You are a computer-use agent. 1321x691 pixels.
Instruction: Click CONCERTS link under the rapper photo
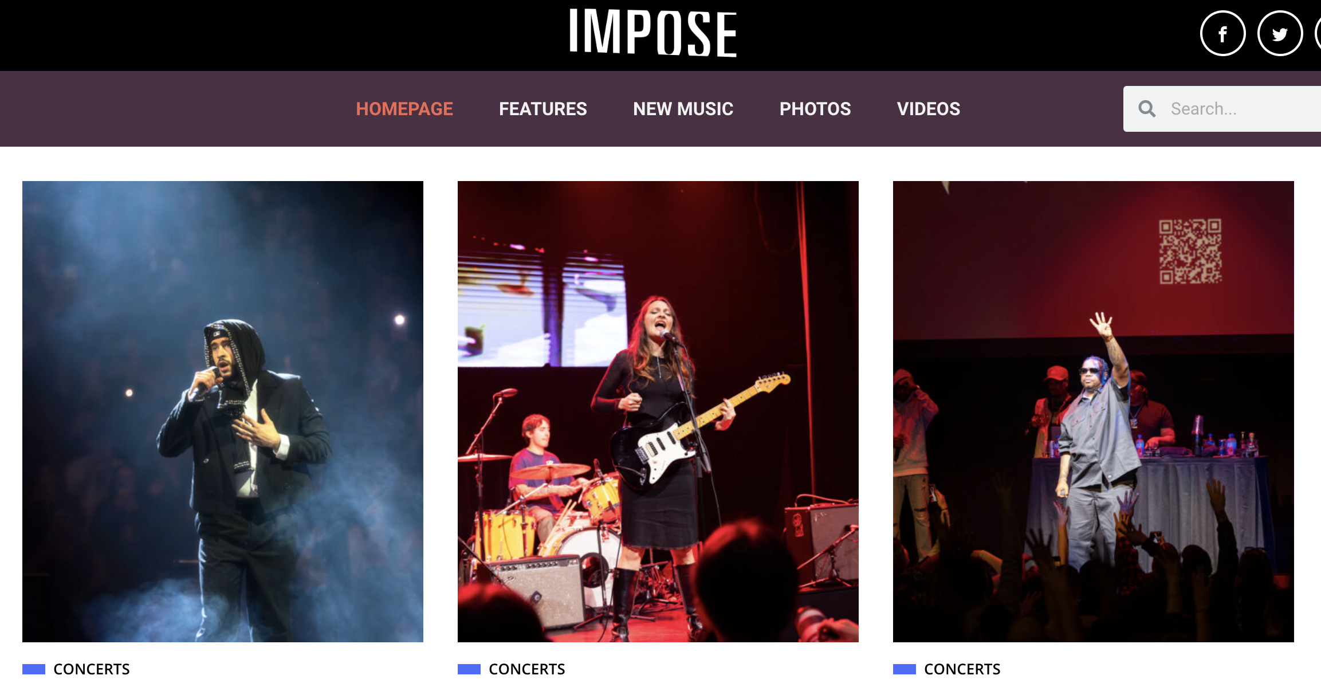click(x=962, y=669)
